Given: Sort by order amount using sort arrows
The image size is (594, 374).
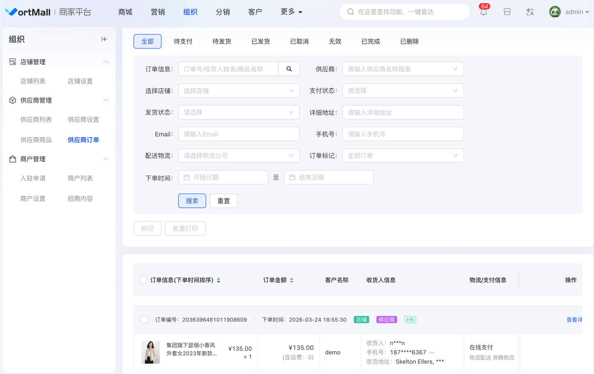Looking at the screenshot, I should (x=292, y=280).
